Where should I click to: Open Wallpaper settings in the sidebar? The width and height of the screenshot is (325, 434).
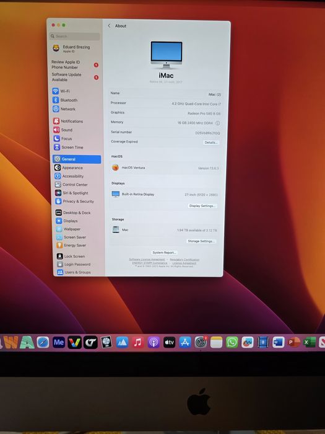(68, 229)
